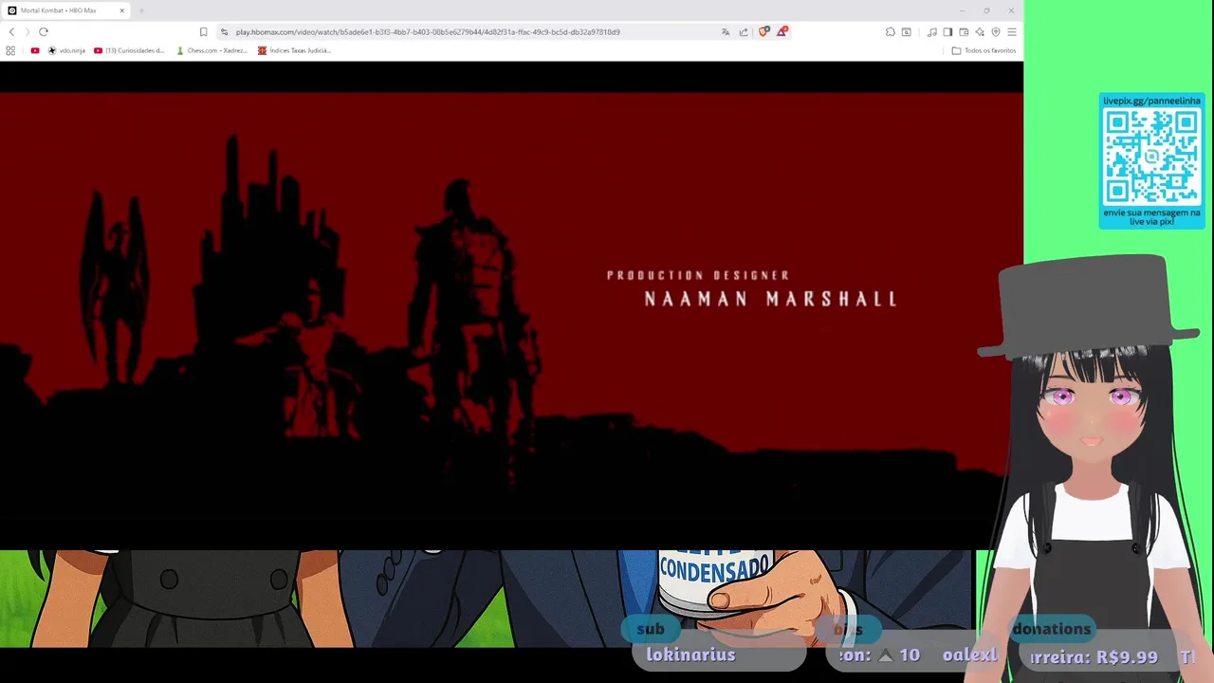Open the '(13) Curiosidades d...' bookmark
This screenshot has height=683, width=1214.
click(x=129, y=50)
